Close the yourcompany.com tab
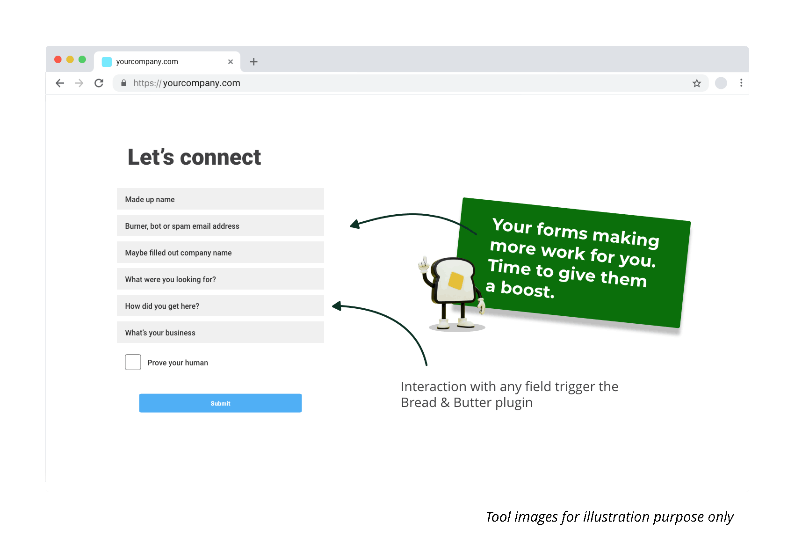 [231, 62]
